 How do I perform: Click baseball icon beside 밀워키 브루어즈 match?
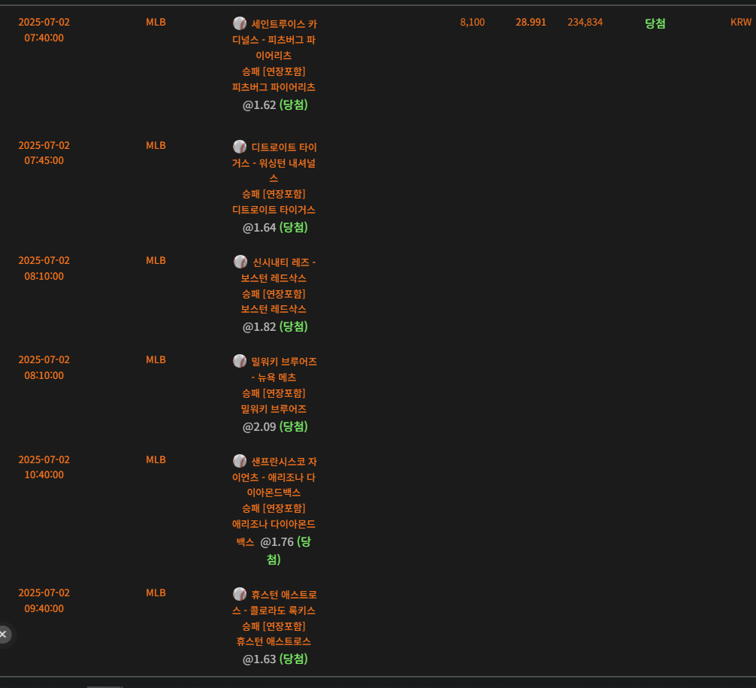click(x=240, y=361)
